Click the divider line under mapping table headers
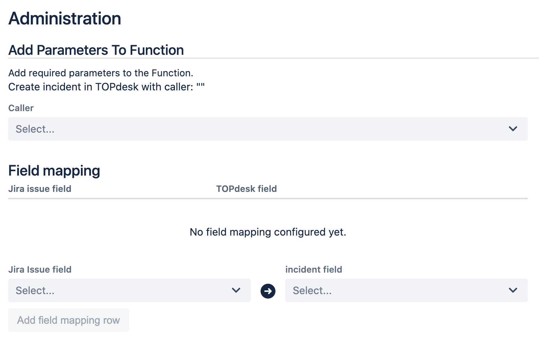 (x=268, y=199)
